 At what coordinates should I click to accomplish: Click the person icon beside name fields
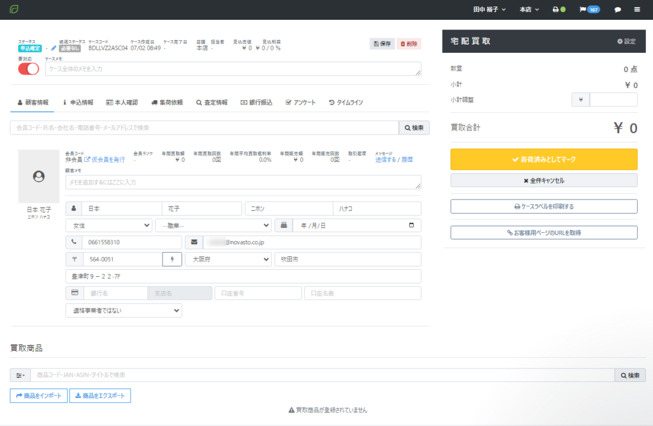pos(74,208)
